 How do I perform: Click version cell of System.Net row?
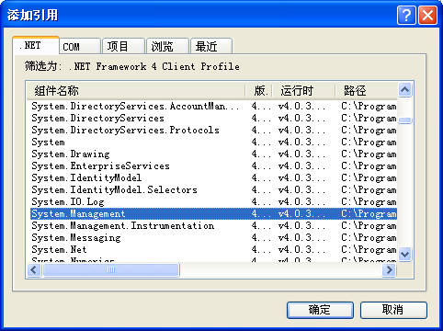(x=261, y=249)
